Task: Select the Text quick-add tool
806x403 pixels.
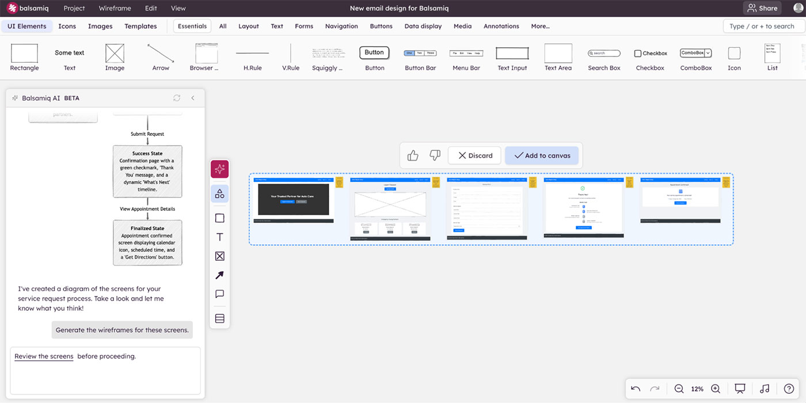Action: pyautogui.click(x=219, y=237)
